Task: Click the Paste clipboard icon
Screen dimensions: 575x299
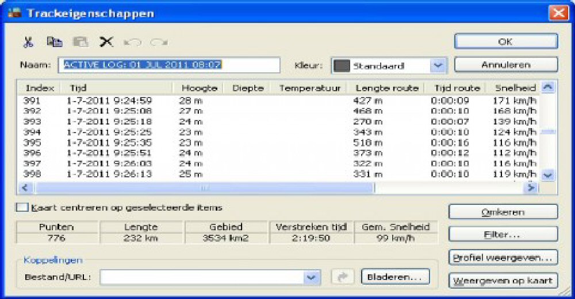Action: (80, 42)
